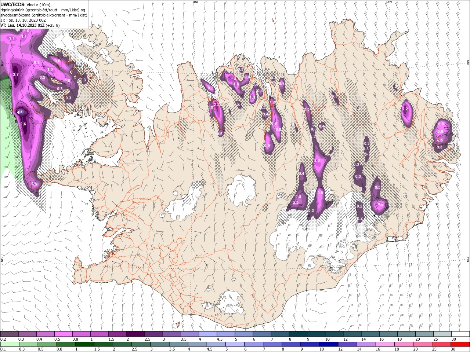The height and width of the screenshot is (352, 470).
Task: Pick the slate-blue 6–7 upper legend swatch
Action: 262,334
